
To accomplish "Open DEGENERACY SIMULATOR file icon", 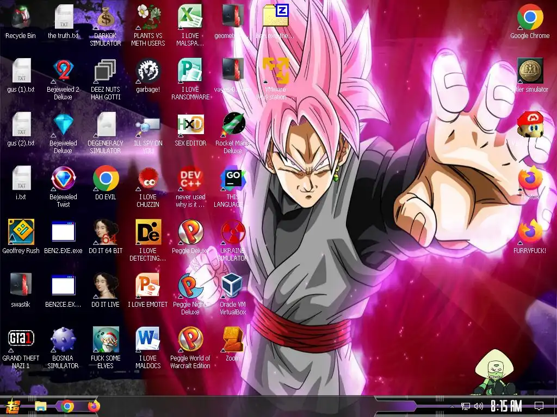I will [x=106, y=134].
